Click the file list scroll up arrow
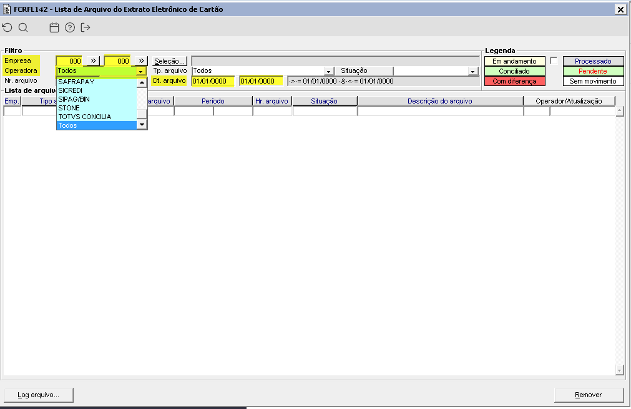 [620, 111]
